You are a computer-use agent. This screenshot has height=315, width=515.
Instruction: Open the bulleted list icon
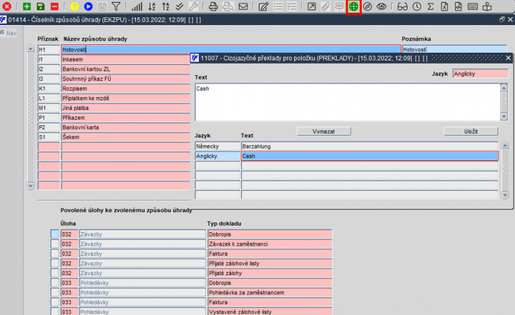278,6
